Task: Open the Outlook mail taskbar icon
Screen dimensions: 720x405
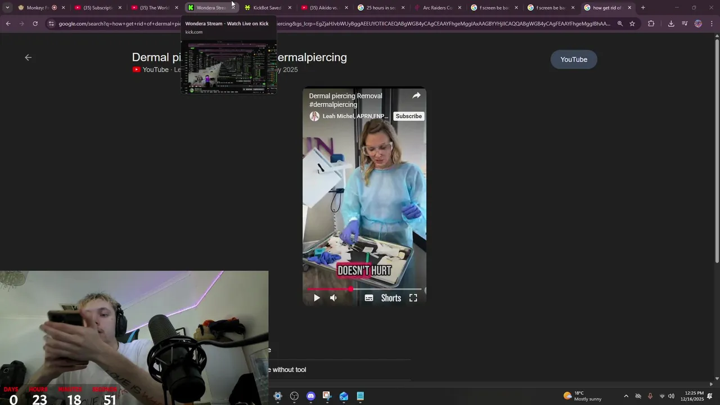Action: [x=344, y=396]
